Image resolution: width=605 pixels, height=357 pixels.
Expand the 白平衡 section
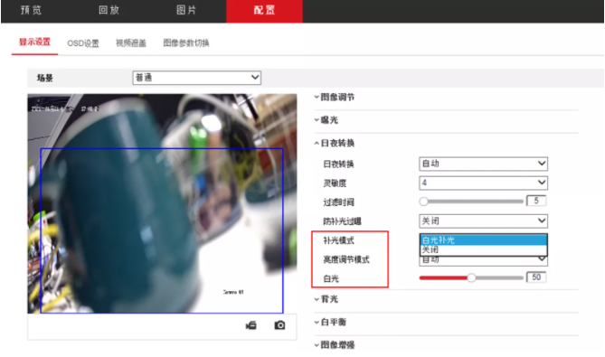tap(331, 322)
